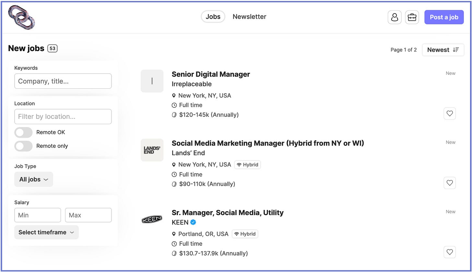Click the briefcase icon in header
The width and height of the screenshot is (472, 272).
tap(412, 17)
